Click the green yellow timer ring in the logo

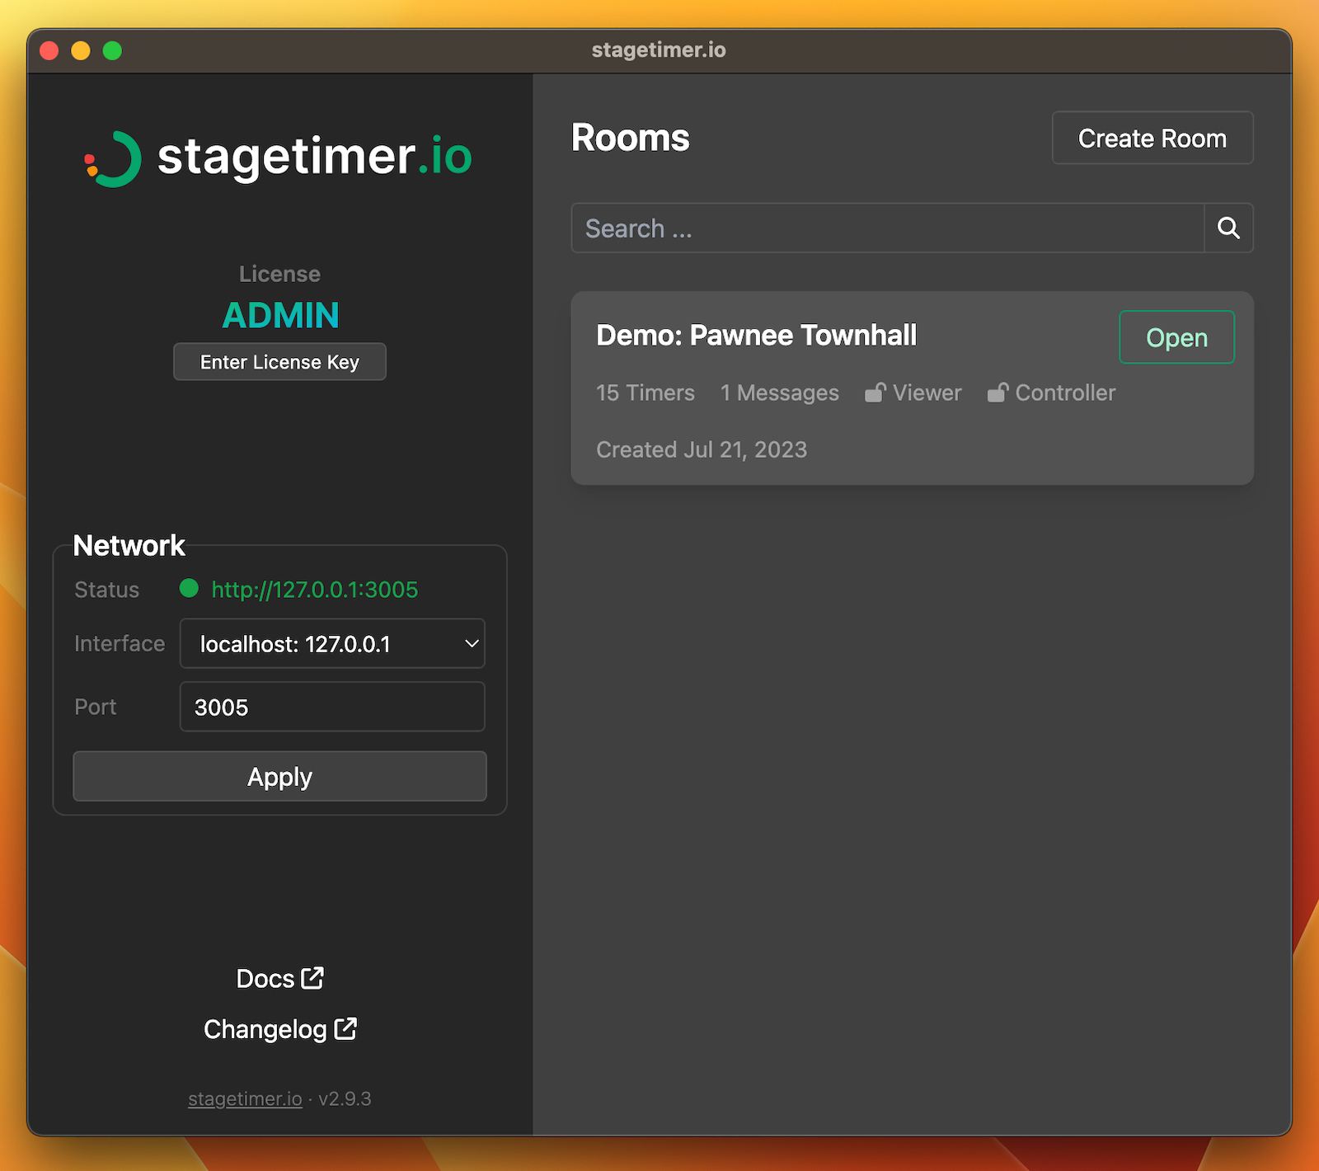[120, 157]
